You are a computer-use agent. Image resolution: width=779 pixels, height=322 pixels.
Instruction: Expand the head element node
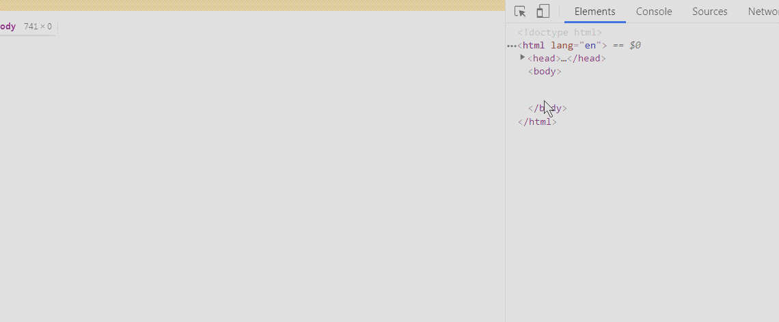pos(522,57)
